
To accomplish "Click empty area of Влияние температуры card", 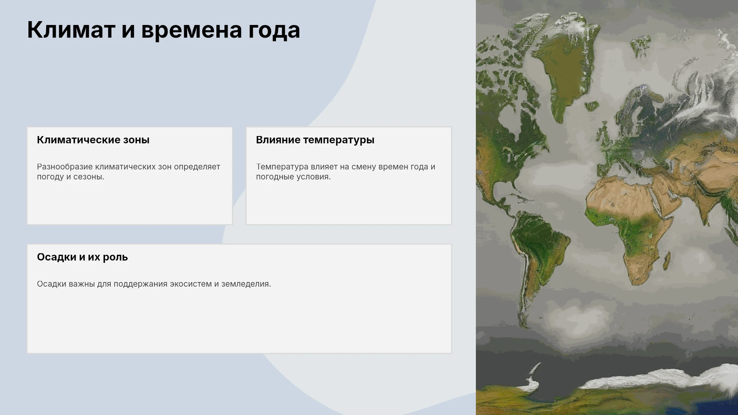I will click(x=349, y=204).
